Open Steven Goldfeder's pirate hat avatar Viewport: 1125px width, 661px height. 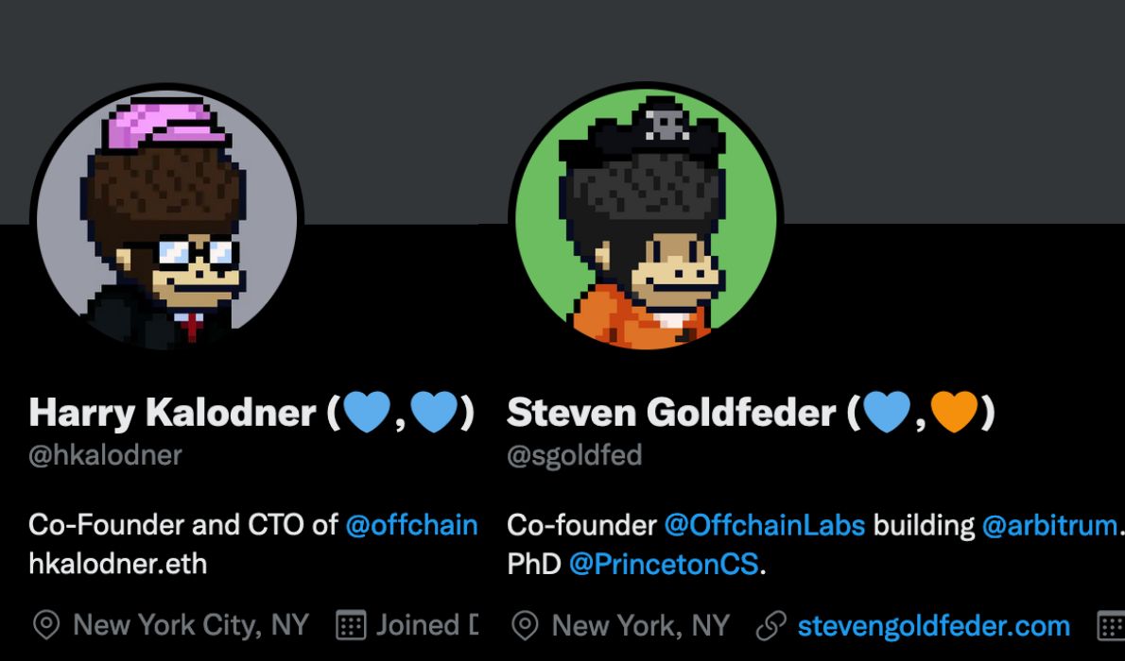[x=646, y=217]
